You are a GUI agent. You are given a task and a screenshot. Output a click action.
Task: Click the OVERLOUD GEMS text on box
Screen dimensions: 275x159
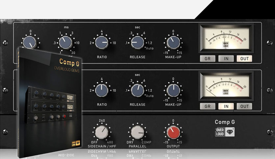point(67,69)
